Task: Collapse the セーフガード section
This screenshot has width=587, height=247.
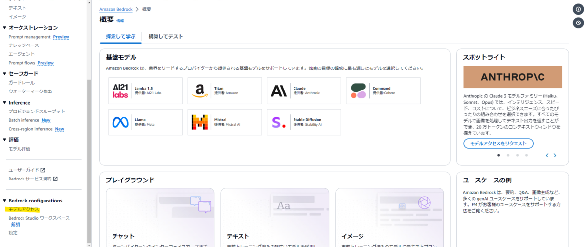Action: (x=5, y=74)
